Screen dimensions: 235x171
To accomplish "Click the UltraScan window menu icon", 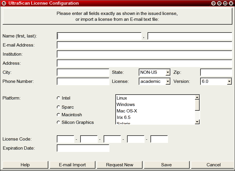I will coord(4,4).
